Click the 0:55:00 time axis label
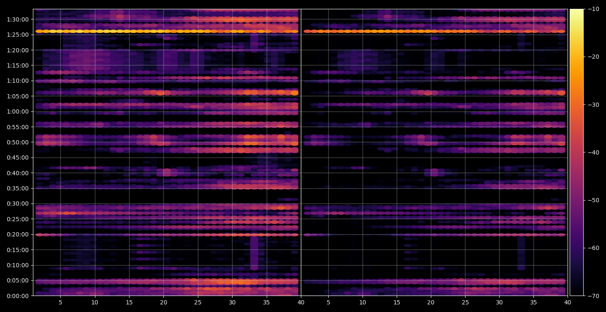The image size is (606, 312). pyautogui.click(x=18, y=127)
